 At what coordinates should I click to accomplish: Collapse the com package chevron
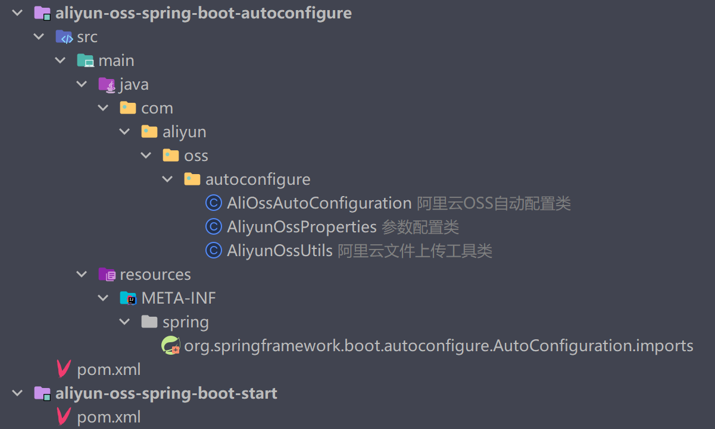[x=103, y=108]
